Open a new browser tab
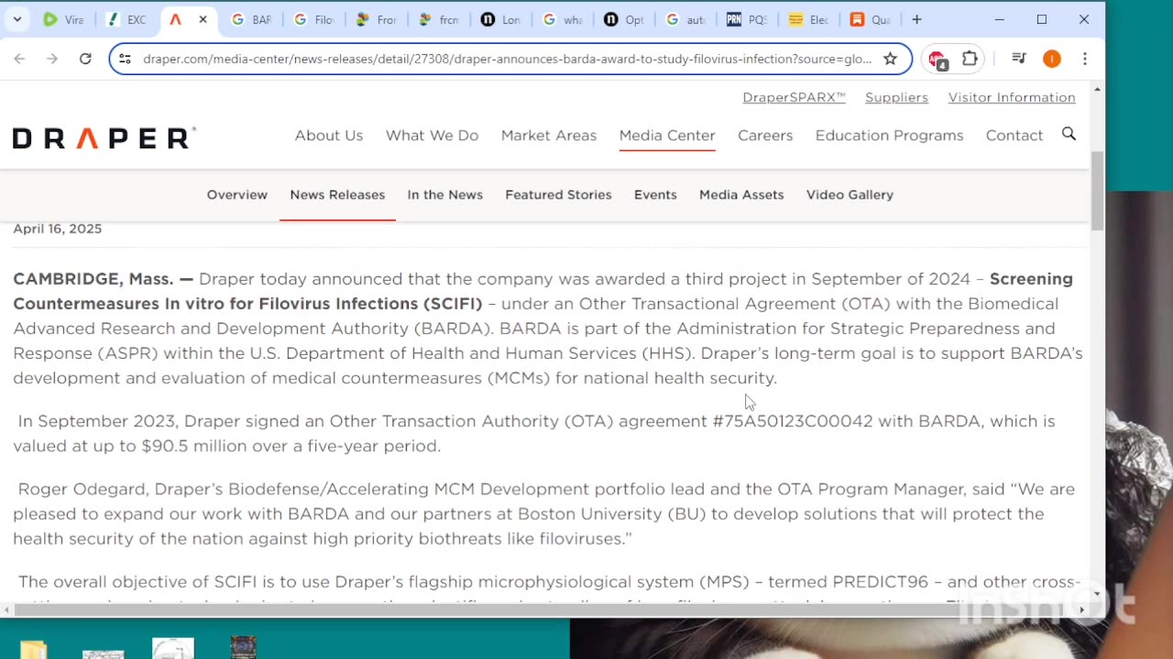Screen dimensions: 1173x659 click(916, 19)
